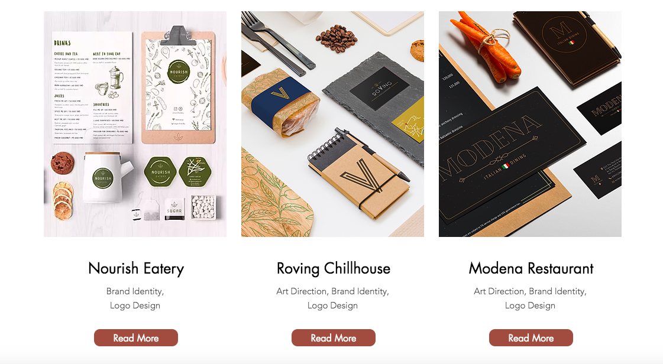Click Read More under Nourish Eatery
This screenshot has height=364, width=663.
135,338
